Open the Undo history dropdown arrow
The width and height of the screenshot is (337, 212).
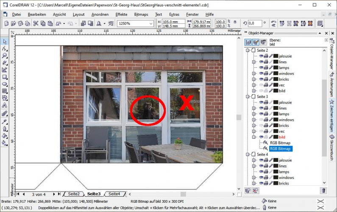tap(64, 23)
